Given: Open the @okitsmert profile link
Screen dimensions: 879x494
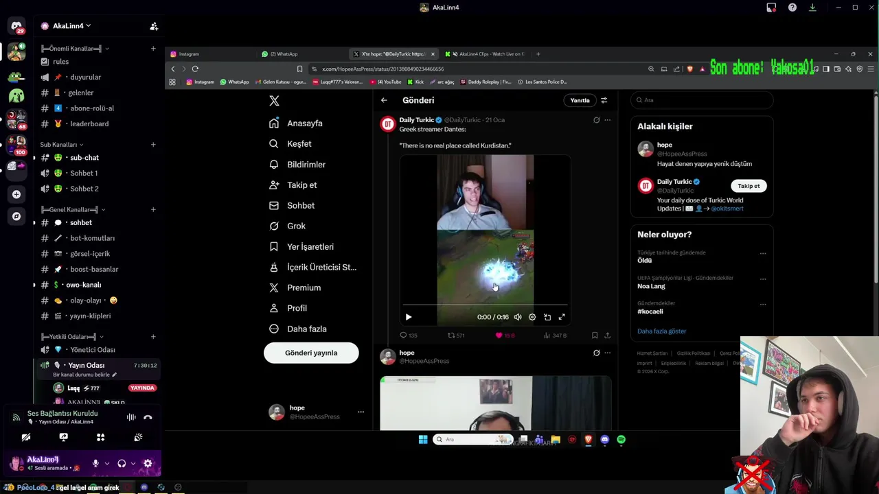Looking at the screenshot, I should [x=727, y=209].
